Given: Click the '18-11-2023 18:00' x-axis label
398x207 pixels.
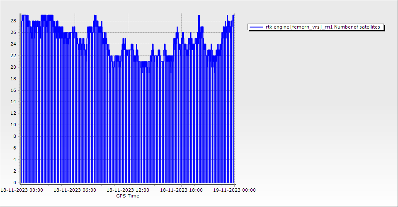Looking at the screenshot, I should pos(181,190).
